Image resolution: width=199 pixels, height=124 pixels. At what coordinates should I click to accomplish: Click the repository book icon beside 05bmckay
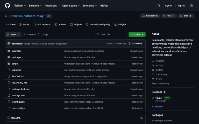tap(6, 16)
